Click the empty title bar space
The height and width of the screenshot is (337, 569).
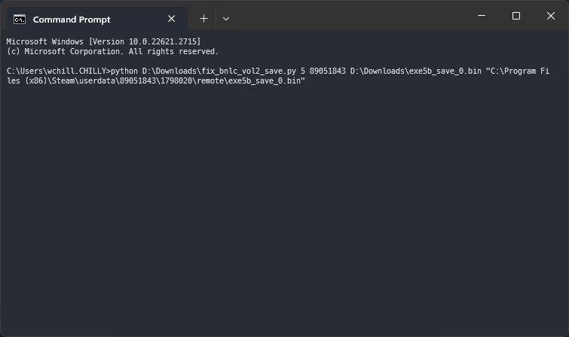point(347,17)
